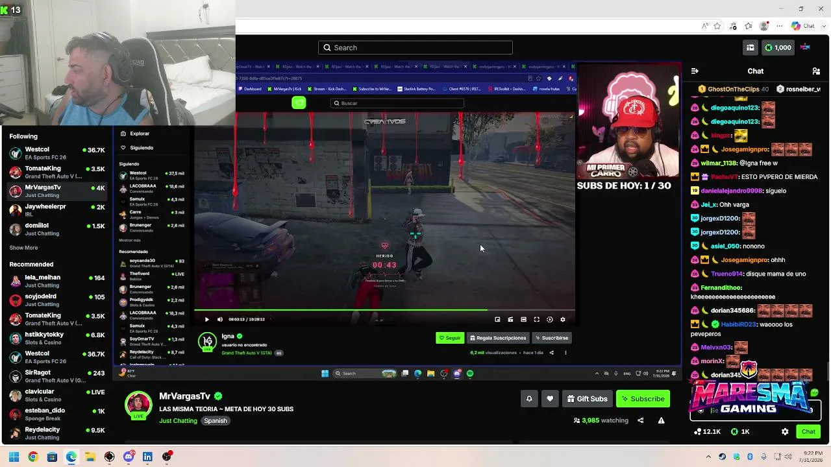Open chat settings gear icon

click(785, 432)
